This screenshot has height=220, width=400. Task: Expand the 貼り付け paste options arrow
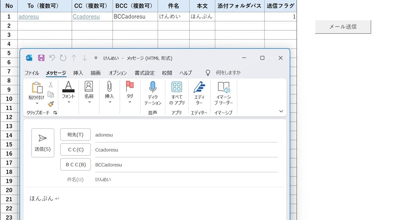(37, 103)
